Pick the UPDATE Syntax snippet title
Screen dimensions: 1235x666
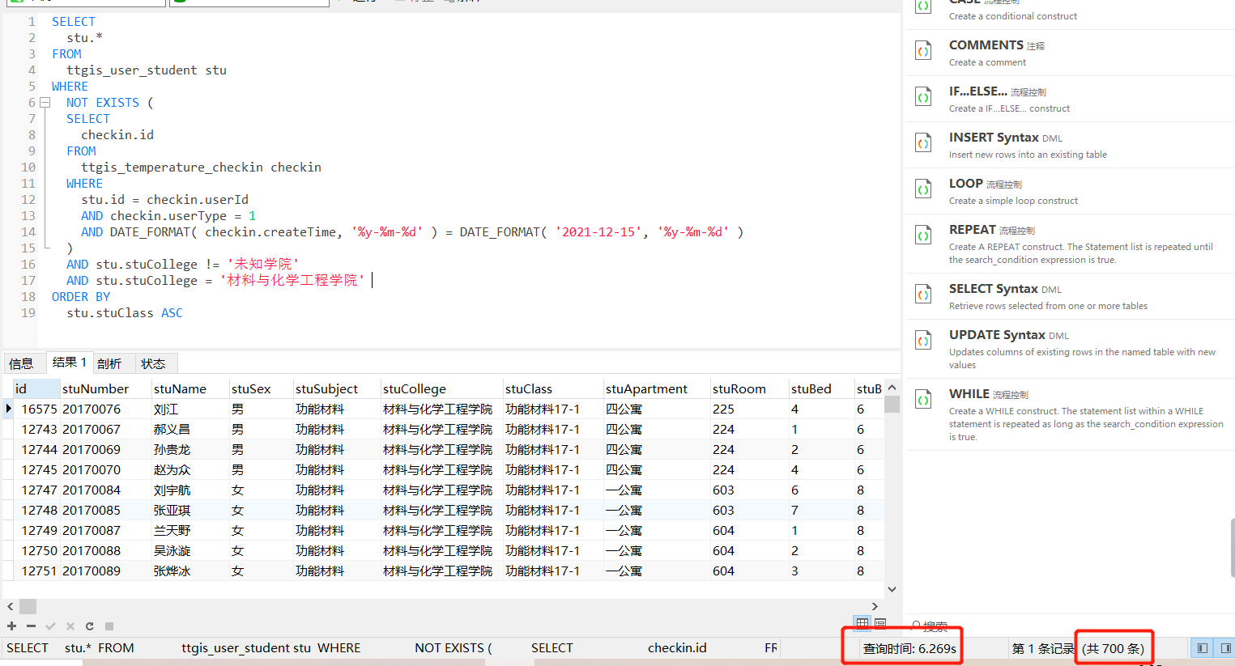tap(997, 335)
